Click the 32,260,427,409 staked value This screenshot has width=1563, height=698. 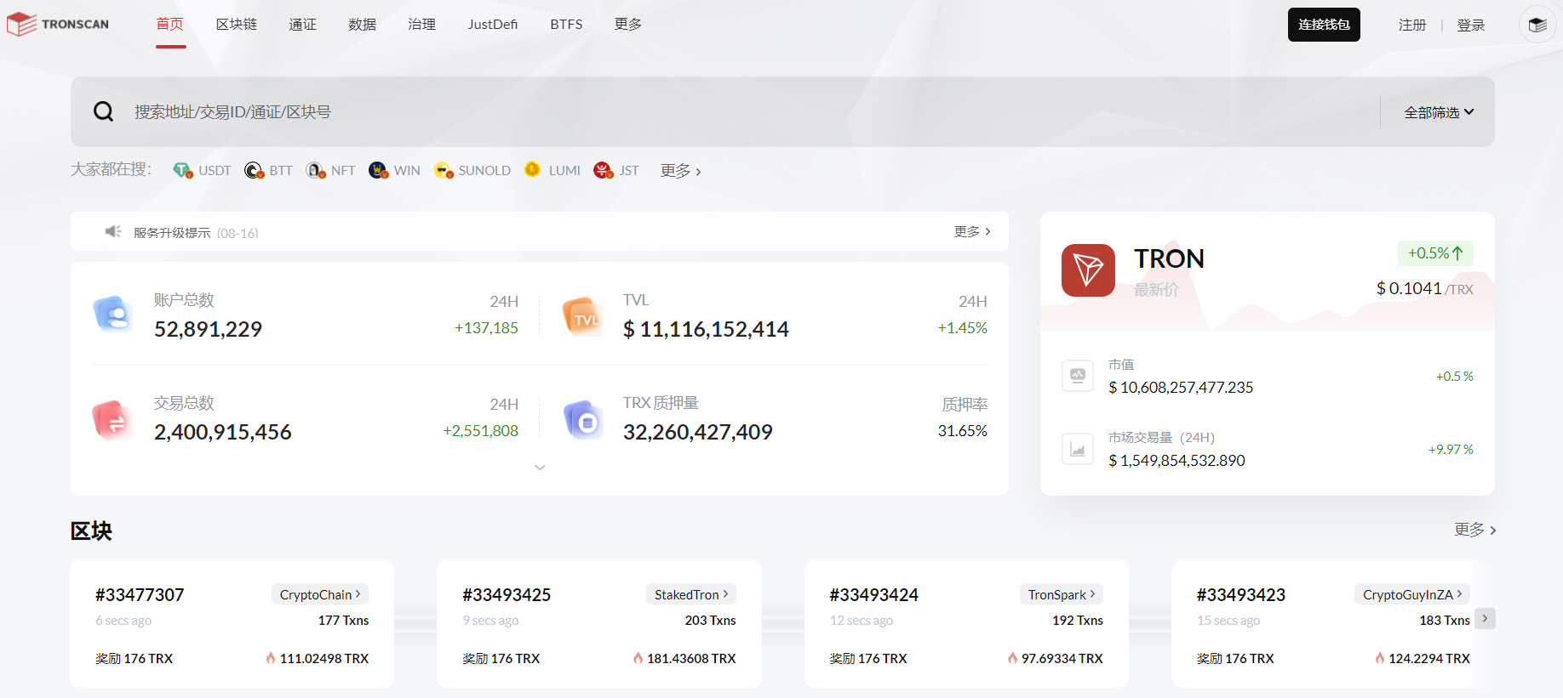(x=698, y=432)
